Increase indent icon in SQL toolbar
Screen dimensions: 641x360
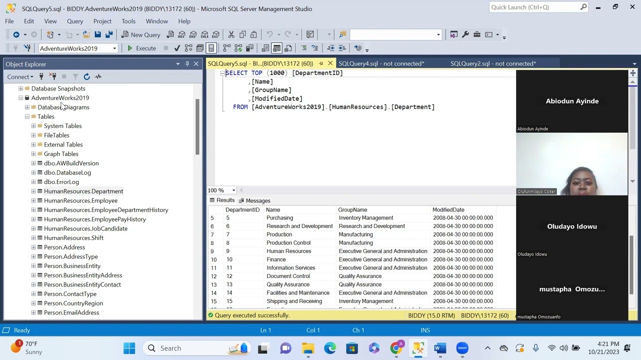click(342, 48)
